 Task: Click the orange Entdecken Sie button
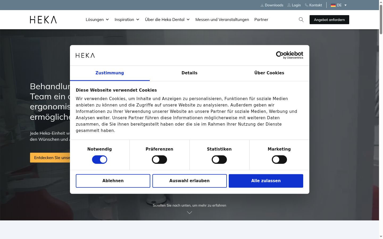point(50,158)
